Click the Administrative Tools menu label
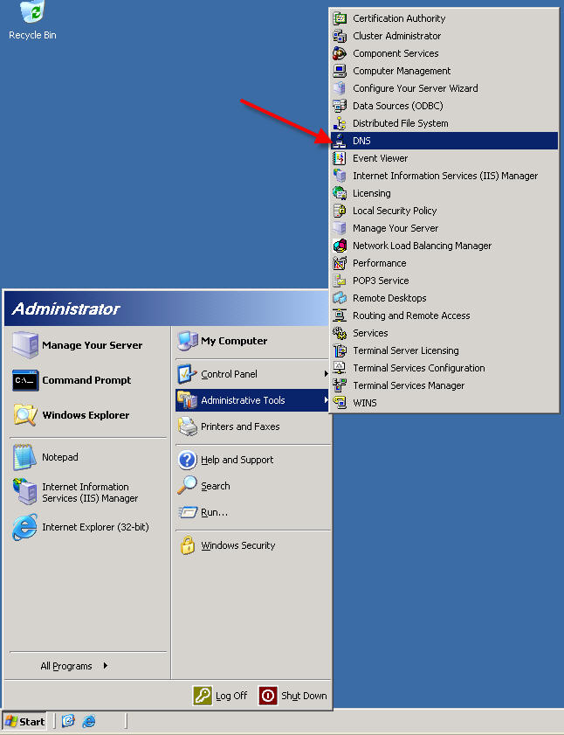The image size is (564, 735). tap(243, 400)
